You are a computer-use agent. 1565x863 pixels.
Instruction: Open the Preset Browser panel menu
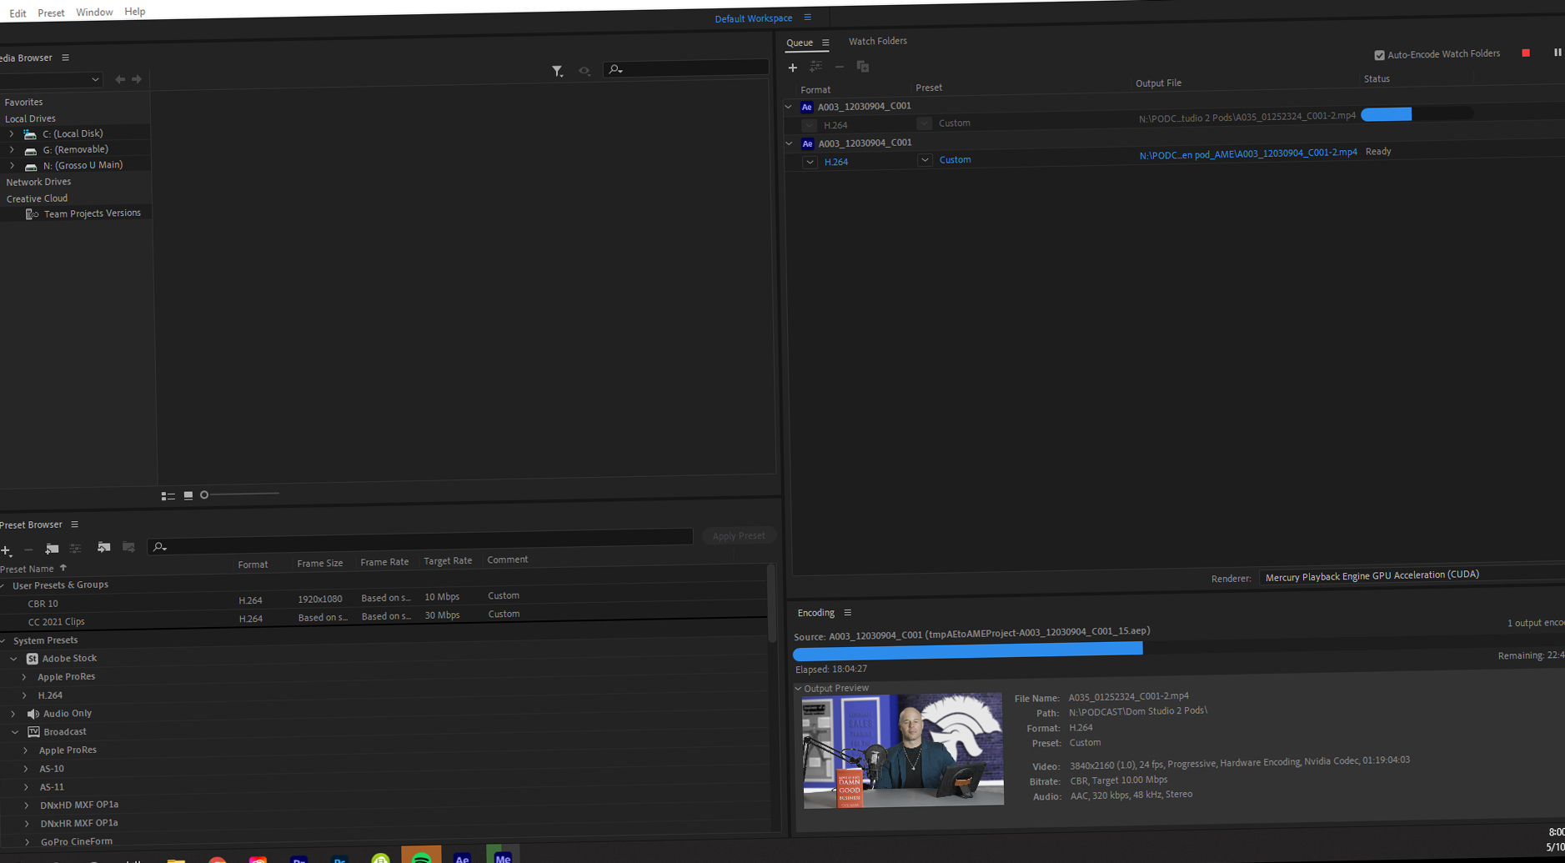(x=74, y=524)
